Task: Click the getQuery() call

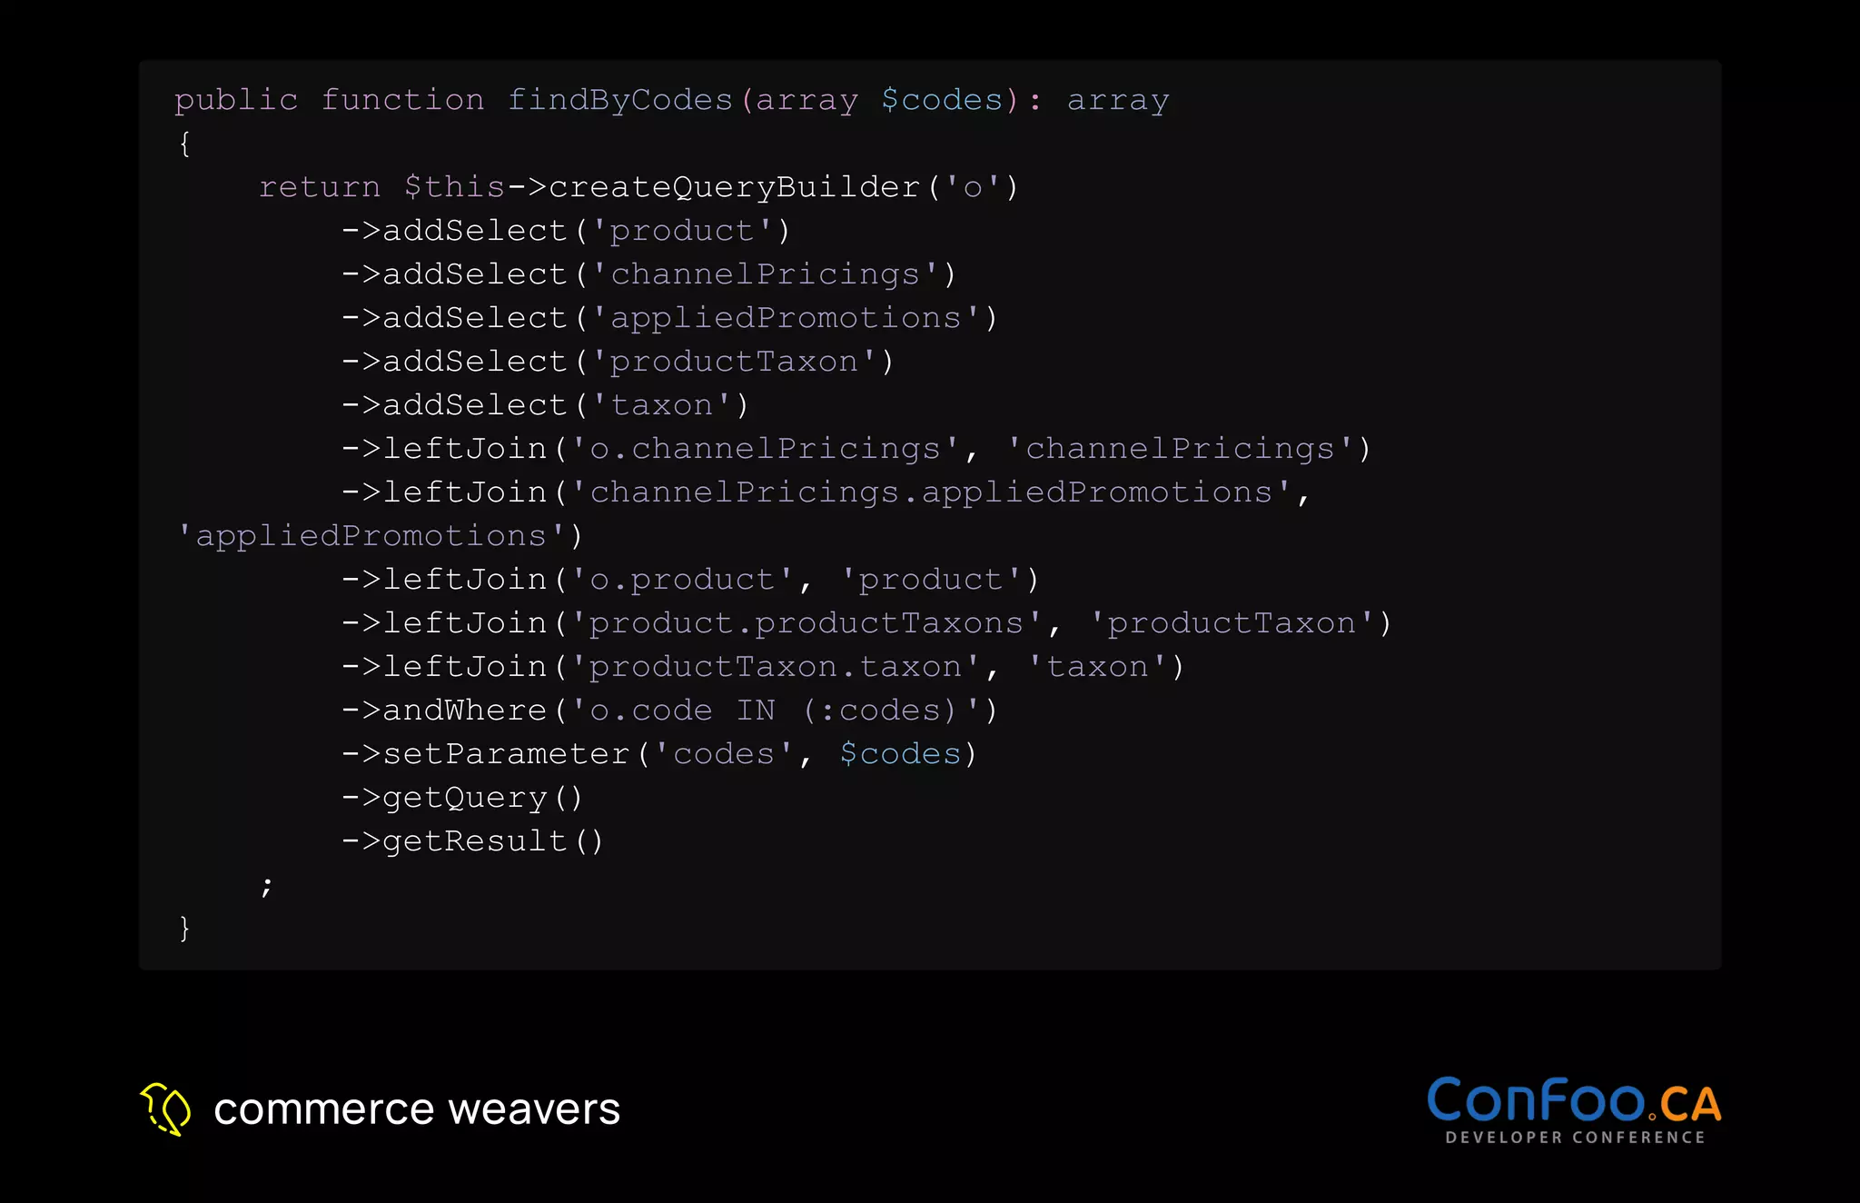Action: pos(461,798)
